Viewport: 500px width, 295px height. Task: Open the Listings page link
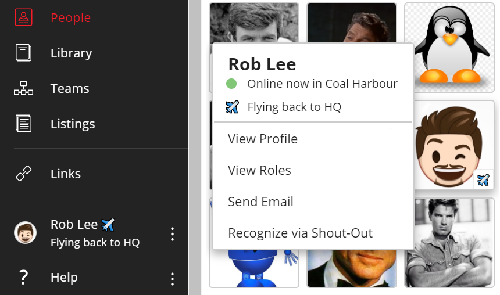click(73, 124)
